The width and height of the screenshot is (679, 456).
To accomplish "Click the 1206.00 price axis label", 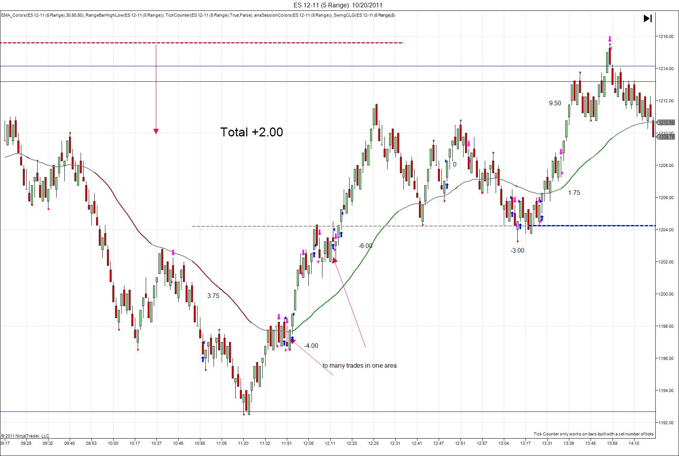I will coord(665,198).
